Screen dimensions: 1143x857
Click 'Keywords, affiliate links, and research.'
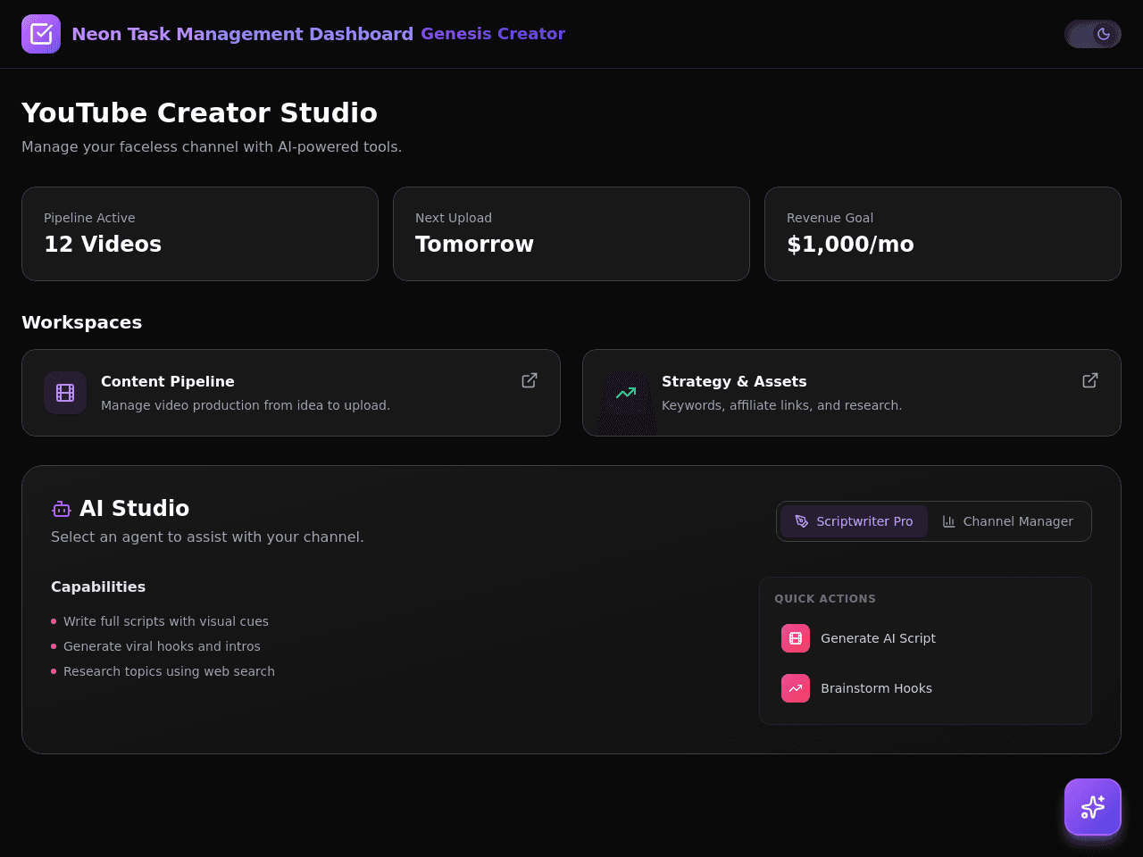(782, 405)
